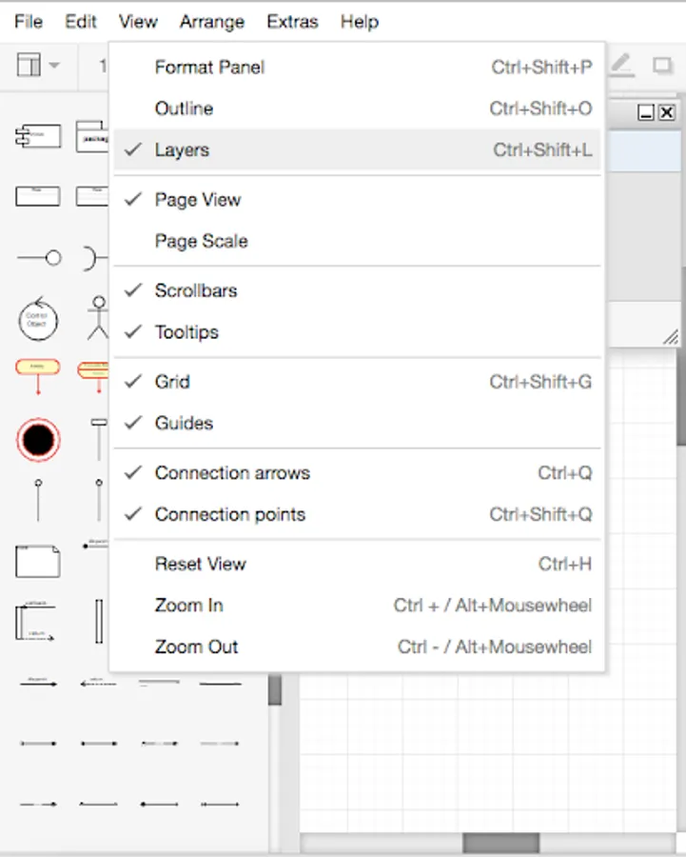Pick the Control Object circle shape
The image size is (686, 857).
tap(38, 319)
